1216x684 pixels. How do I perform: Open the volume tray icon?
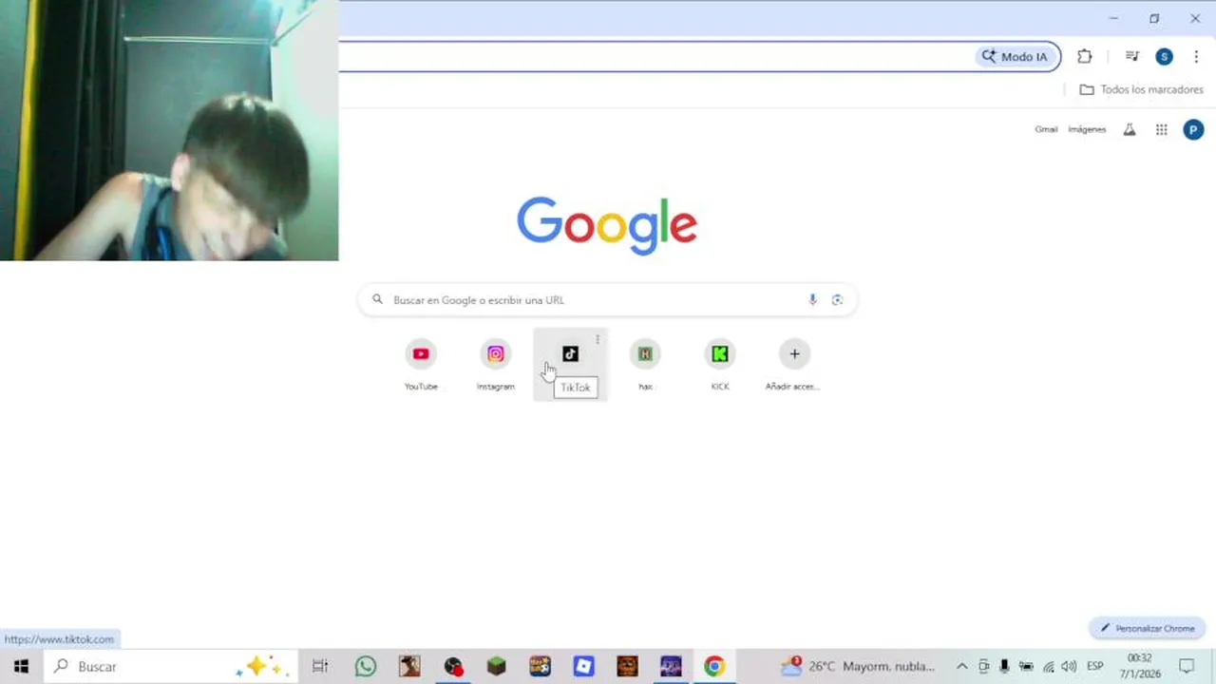1069,666
